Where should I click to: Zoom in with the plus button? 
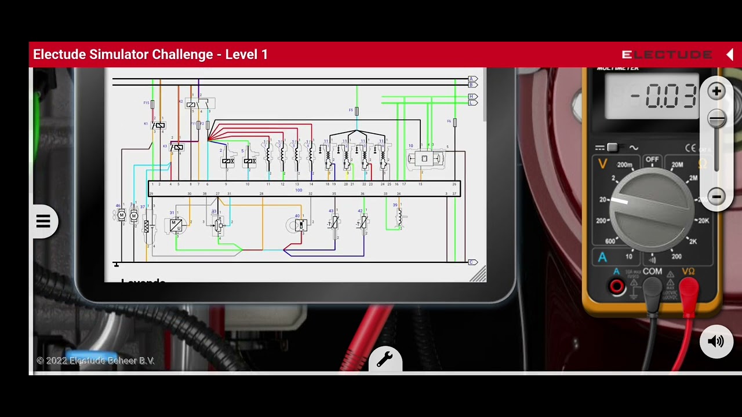[716, 92]
